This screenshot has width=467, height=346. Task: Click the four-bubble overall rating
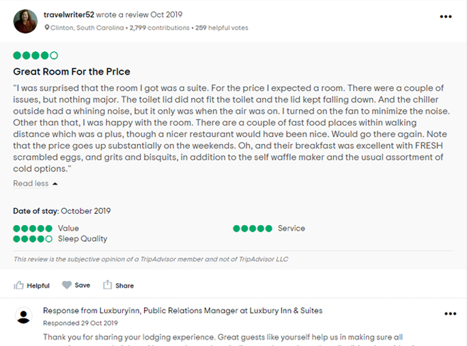click(x=36, y=55)
